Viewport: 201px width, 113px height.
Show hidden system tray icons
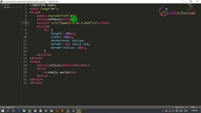coord(163,111)
